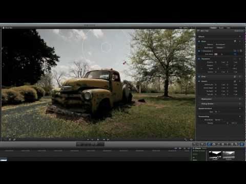Screen dimensions: 246x184
Task: Toggle the Color section on/off
Action: pos(199,41)
